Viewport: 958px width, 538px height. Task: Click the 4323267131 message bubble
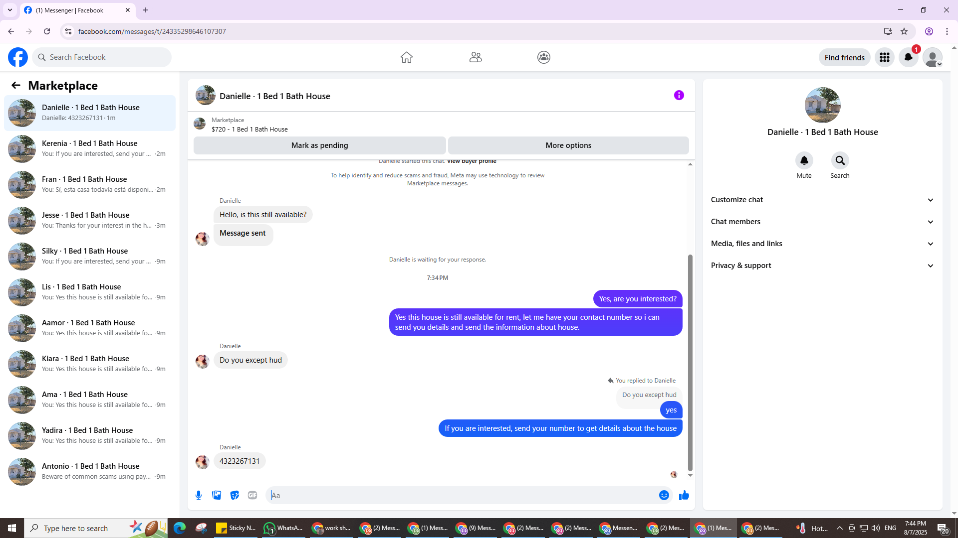click(x=239, y=461)
